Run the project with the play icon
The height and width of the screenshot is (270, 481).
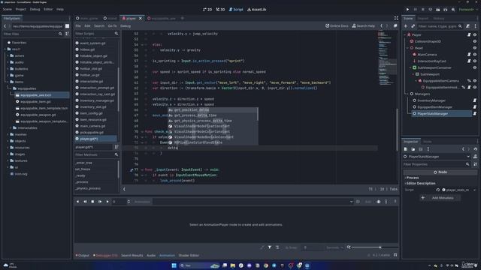pos(407,10)
